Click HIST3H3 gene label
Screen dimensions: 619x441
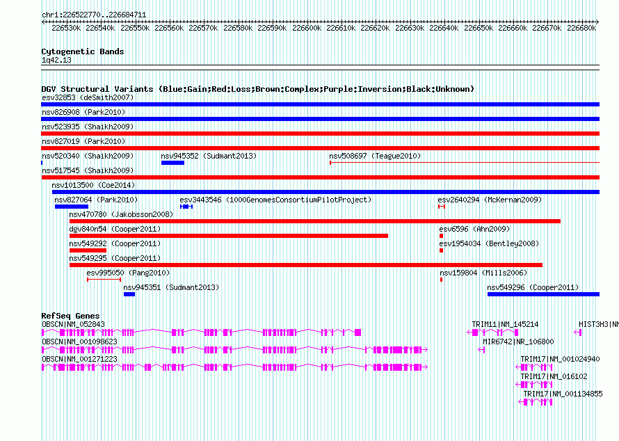(x=599, y=324)
